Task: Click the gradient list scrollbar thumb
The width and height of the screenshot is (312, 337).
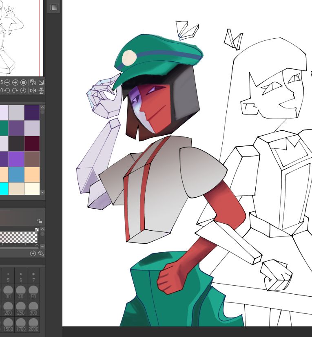Action: point(42,234)
